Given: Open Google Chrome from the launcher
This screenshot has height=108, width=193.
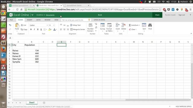Looking at the screenshot, I should pos(3,13).
